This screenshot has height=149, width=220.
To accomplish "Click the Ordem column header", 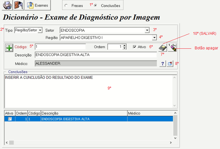I will 21,113.
